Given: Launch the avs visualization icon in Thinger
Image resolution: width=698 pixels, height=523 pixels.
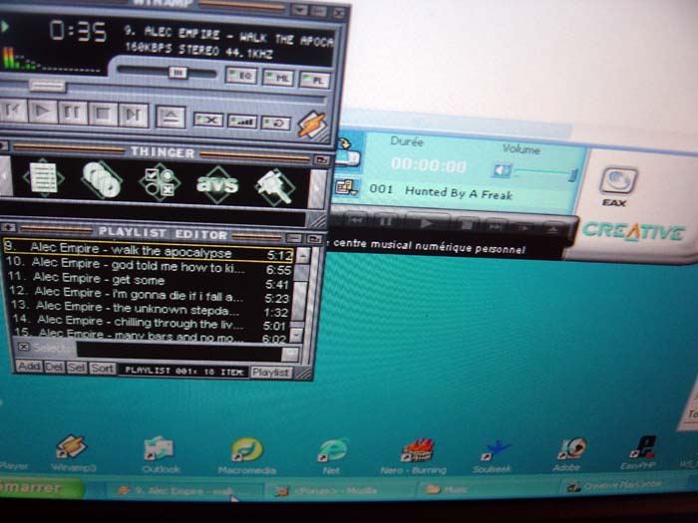Looking at the screenshot, I should pos(217,184).
